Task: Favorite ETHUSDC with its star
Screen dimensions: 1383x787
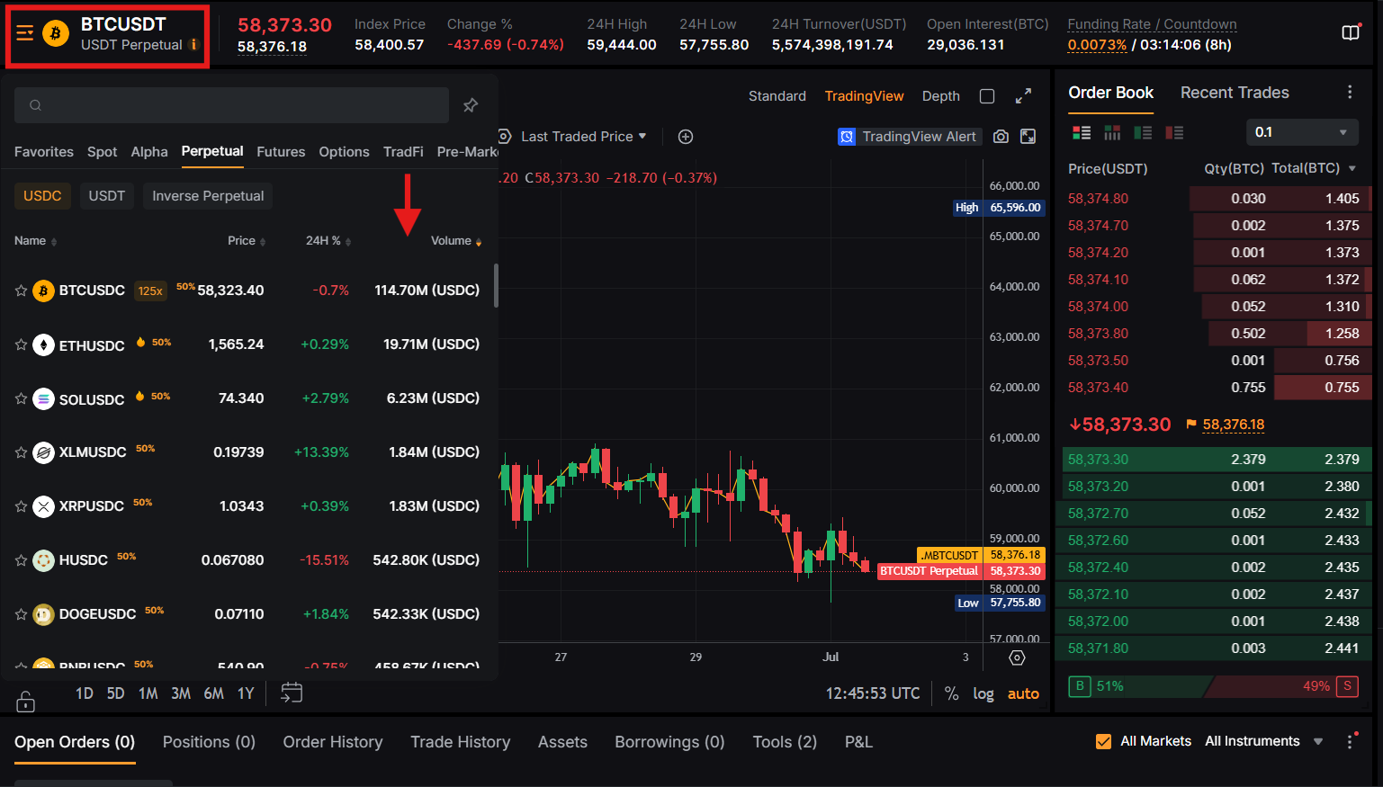Action: 21,344
